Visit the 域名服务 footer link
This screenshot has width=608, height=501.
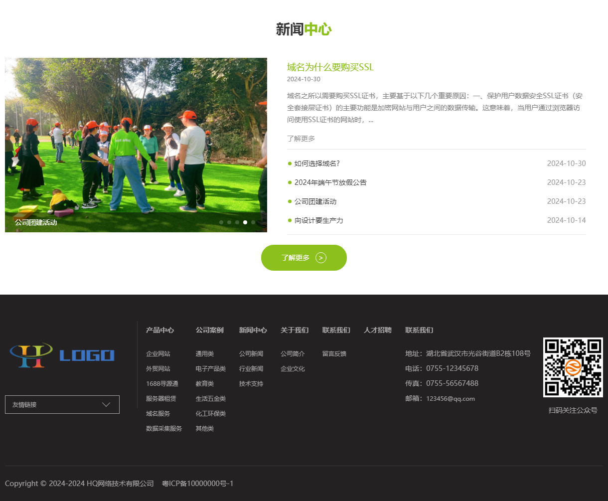pyautogui.click(x=158, y=414)
